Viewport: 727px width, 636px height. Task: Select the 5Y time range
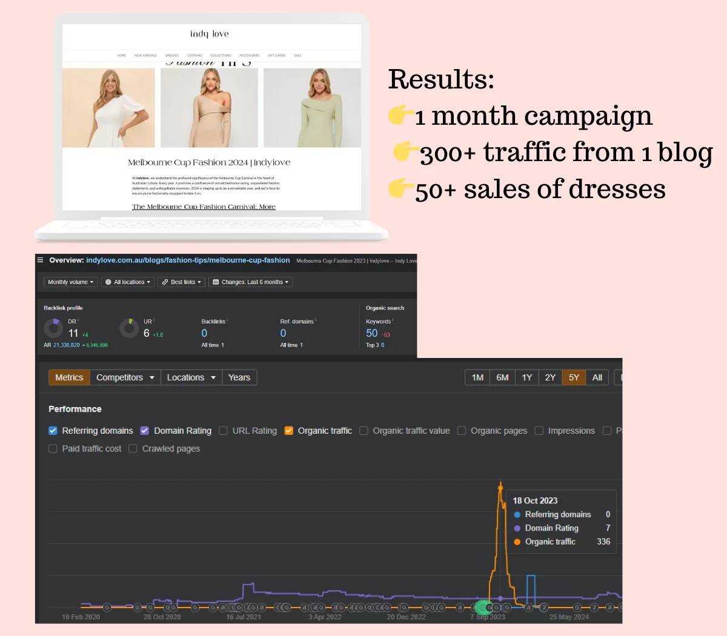[x=574, y=377]
